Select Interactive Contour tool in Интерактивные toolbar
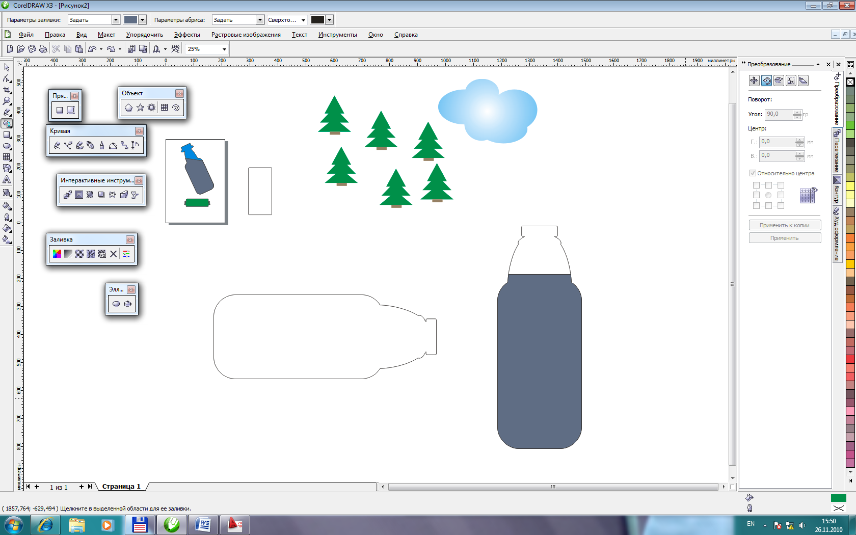The image size is (856, 535). coord(79,195)
